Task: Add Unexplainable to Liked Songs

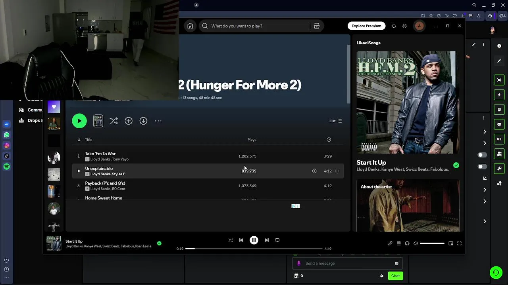Action: coord(314,171)
